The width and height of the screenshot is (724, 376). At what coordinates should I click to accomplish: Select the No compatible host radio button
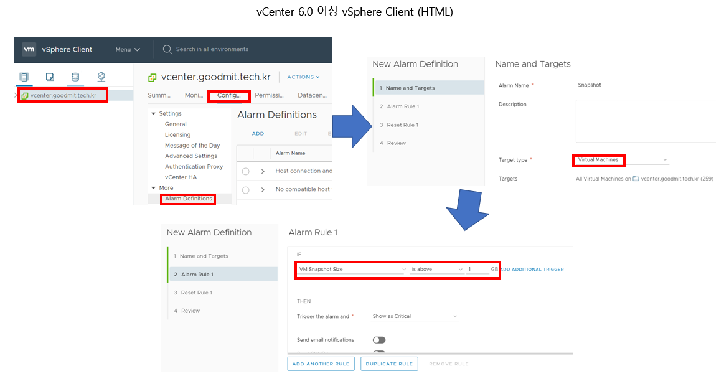[246, 190]
